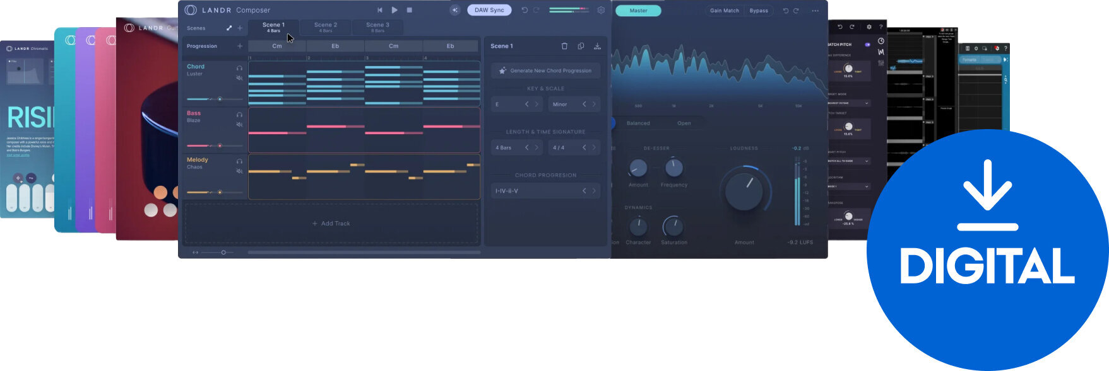Mute the Bass track
Image resolution: width=1109 pixels, height=371 pixels.
coord(239,125)
